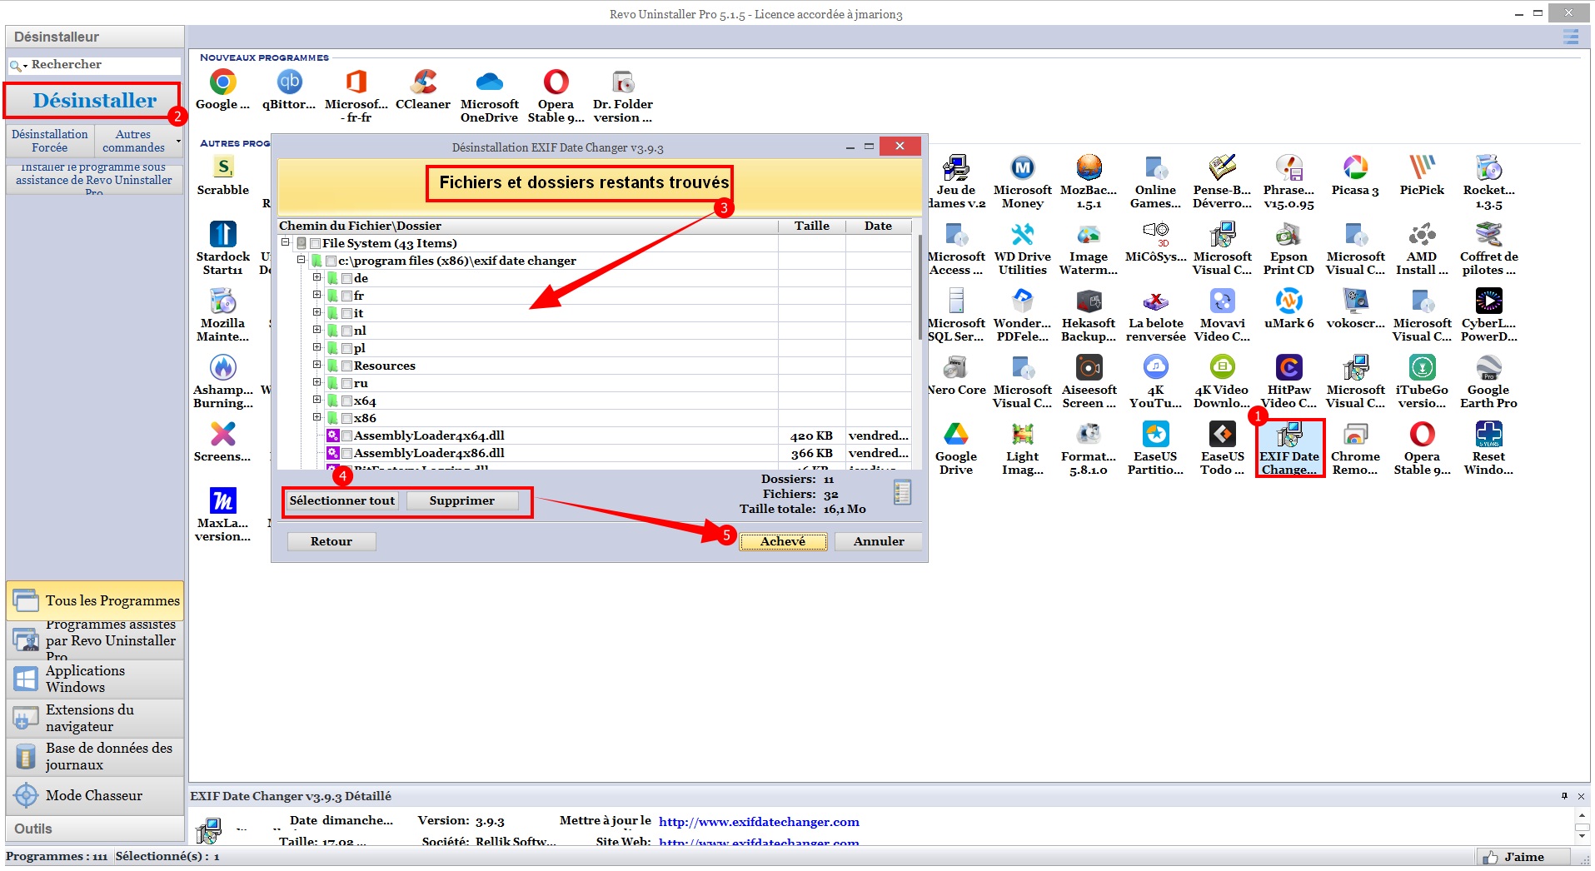Image resolution: width=1595 pixels, height=871 pixels.
Task: Collapse the exif date changer folder node
Action: 302,260
